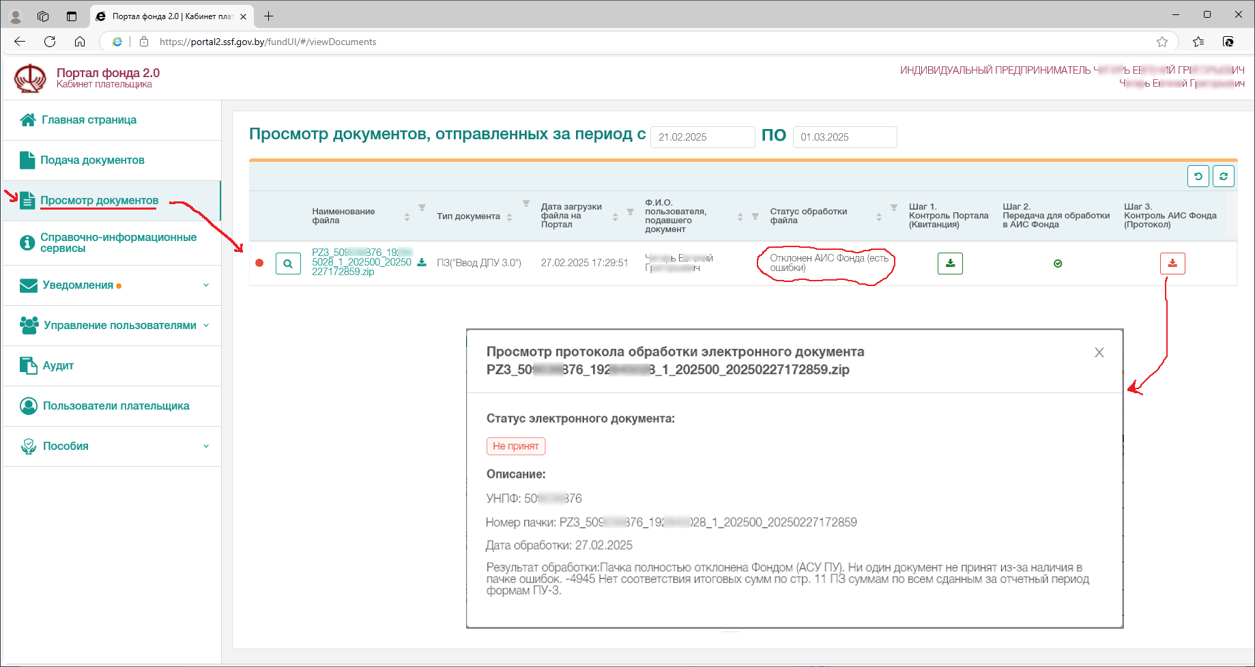This screenshot has width=1255, height=667.
Task: Open the Аудит sidebar item
Action: coord(58,366)
